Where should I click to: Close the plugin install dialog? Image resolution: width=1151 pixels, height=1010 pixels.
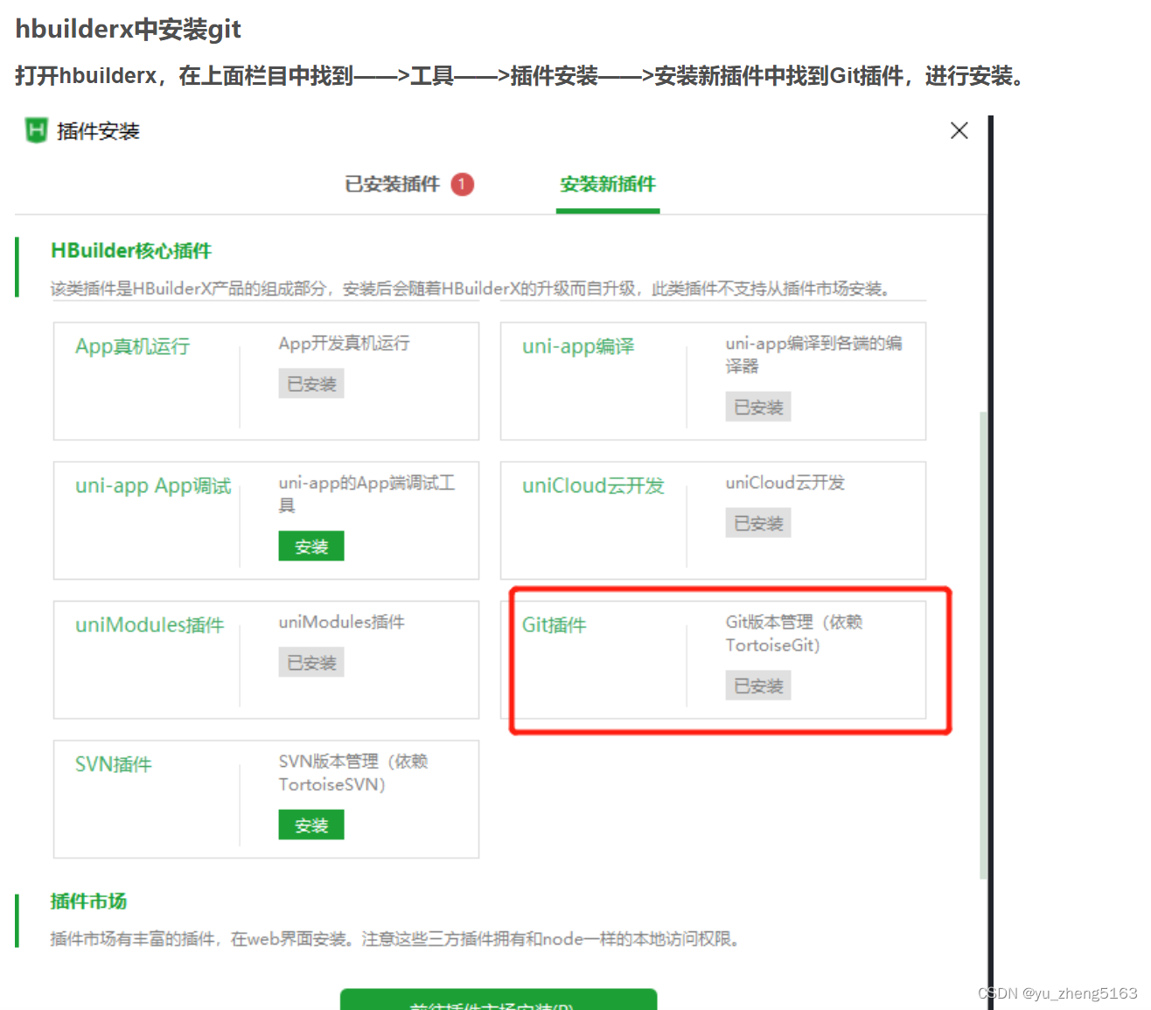(959, 130)
